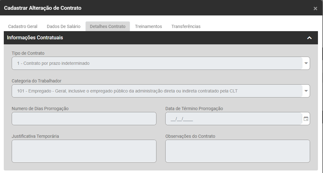
Task: Click the Categoria do Trabalhador dropdown arrow
Action: (x=306, y=91)
